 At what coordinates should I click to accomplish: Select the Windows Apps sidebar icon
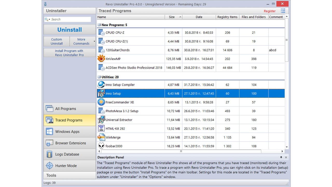(50, 131)
